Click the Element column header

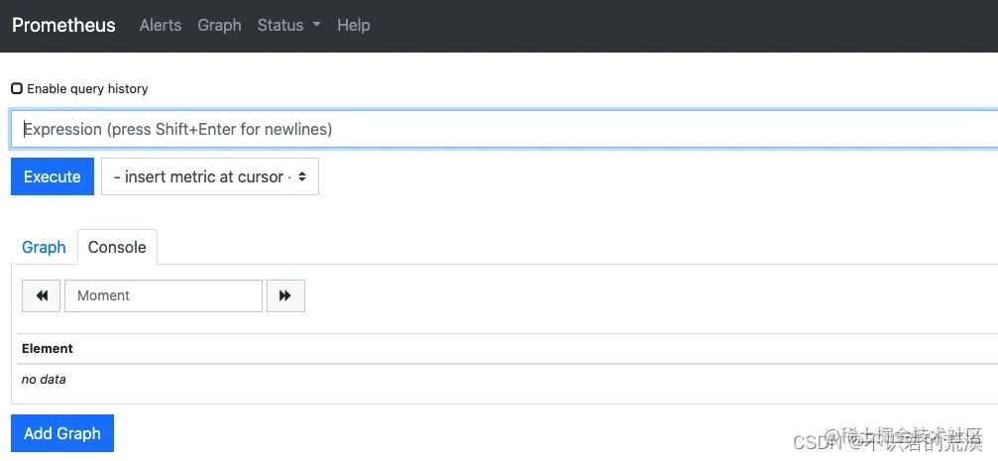(48, 348)
